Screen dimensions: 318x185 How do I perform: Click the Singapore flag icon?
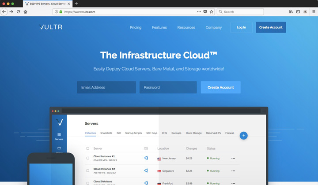click(159, 171)
